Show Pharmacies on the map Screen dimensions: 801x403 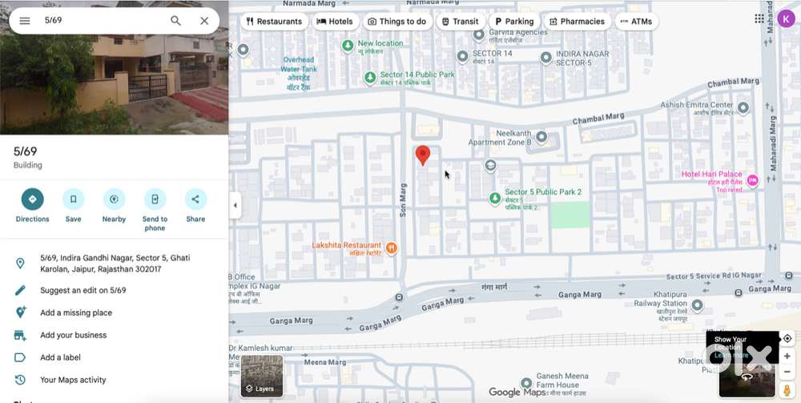[x=577, y=22]
